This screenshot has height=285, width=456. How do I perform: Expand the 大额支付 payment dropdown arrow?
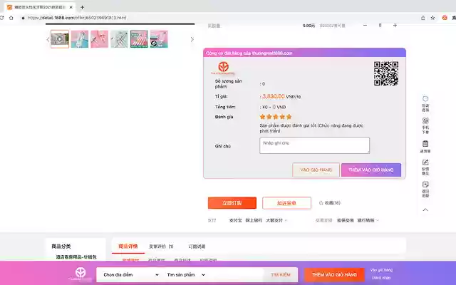click(286, 221)
